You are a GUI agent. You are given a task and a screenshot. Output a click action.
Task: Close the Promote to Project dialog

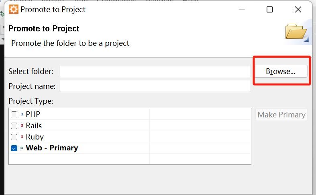298,9
